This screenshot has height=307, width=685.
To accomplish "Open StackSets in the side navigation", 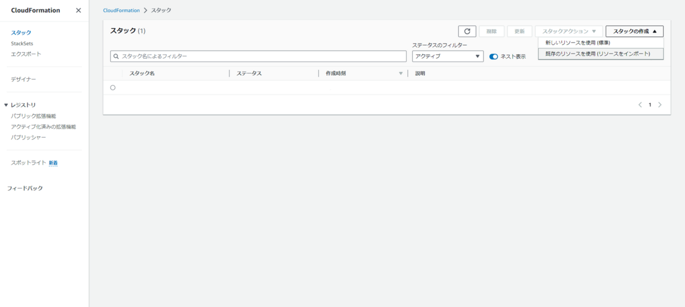I will (x=22, y=43).
